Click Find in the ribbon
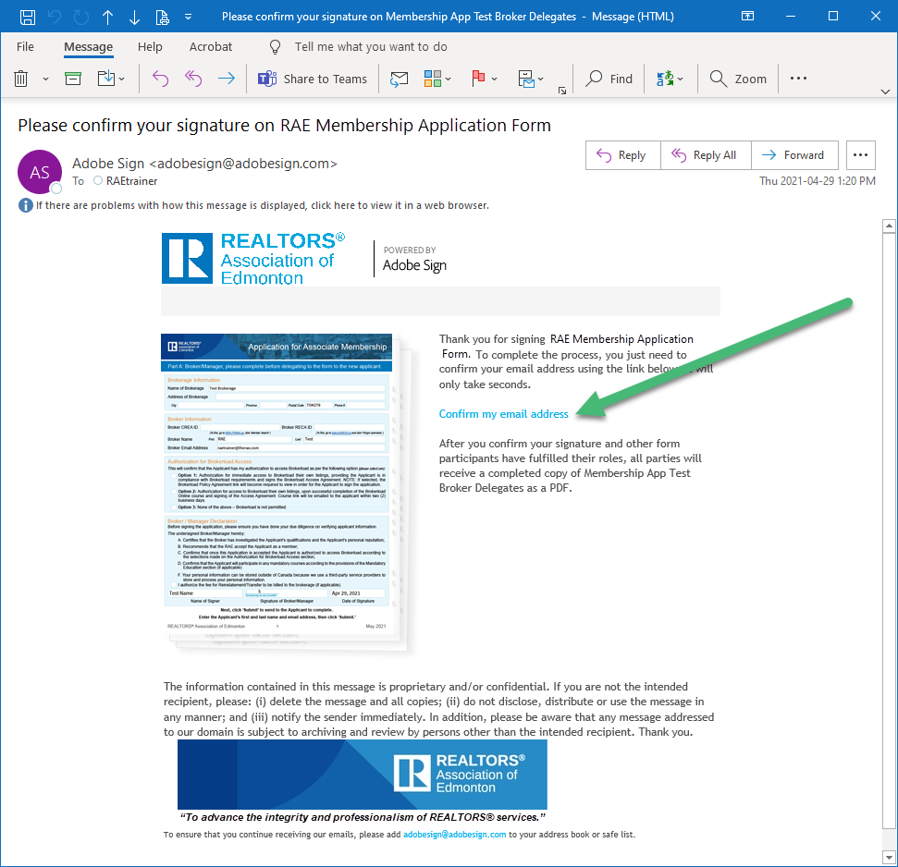Image resolution: width=898 pixels, height=867 pixels. [x=609, y=79]
